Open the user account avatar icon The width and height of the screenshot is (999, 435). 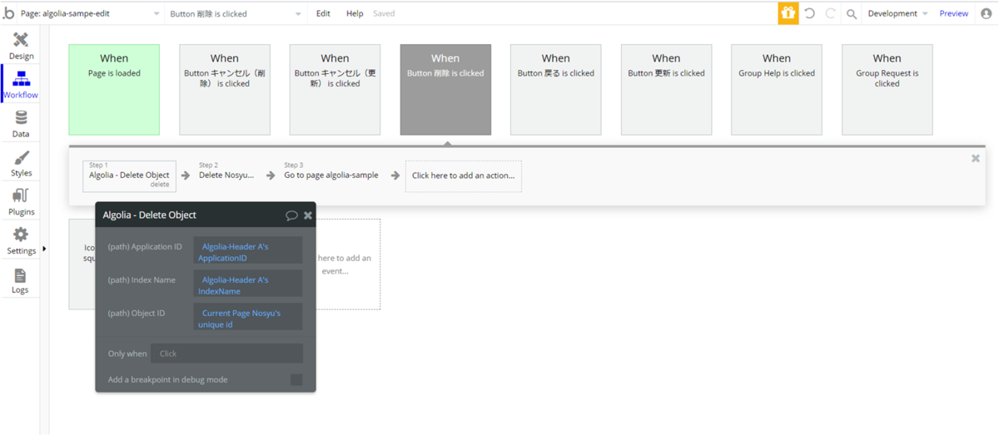point(987,13)
